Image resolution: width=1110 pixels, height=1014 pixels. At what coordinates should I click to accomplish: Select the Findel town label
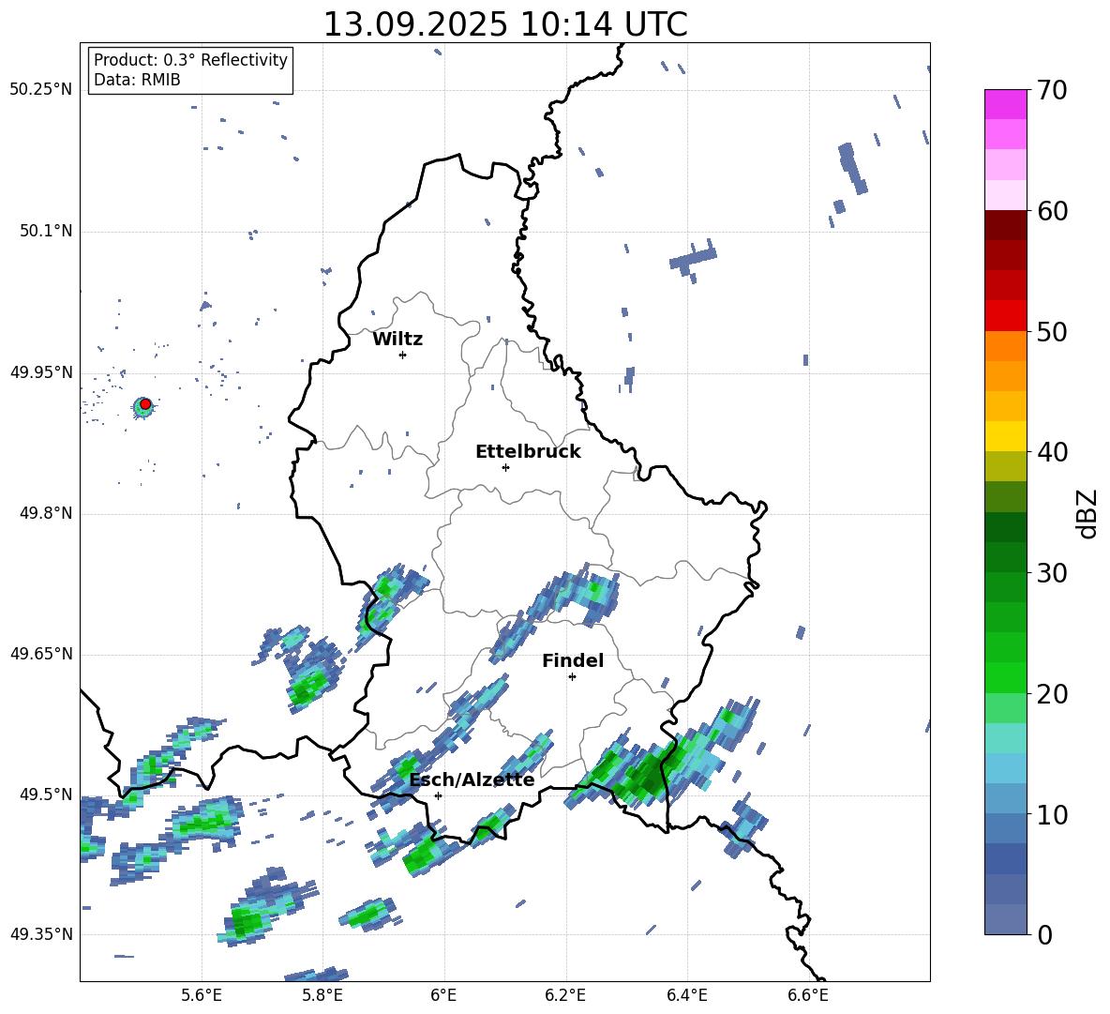coord(573,660)
